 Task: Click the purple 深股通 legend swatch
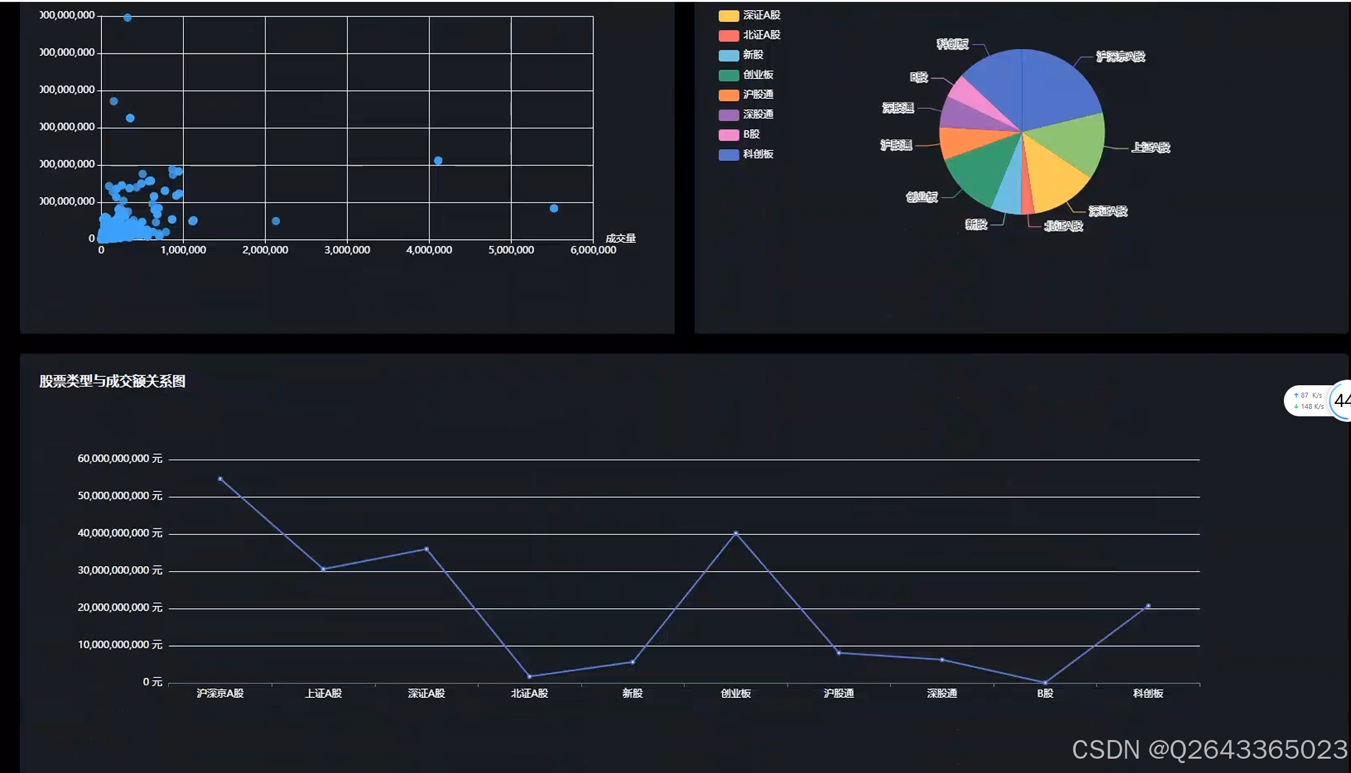click(x=728, y=115)
